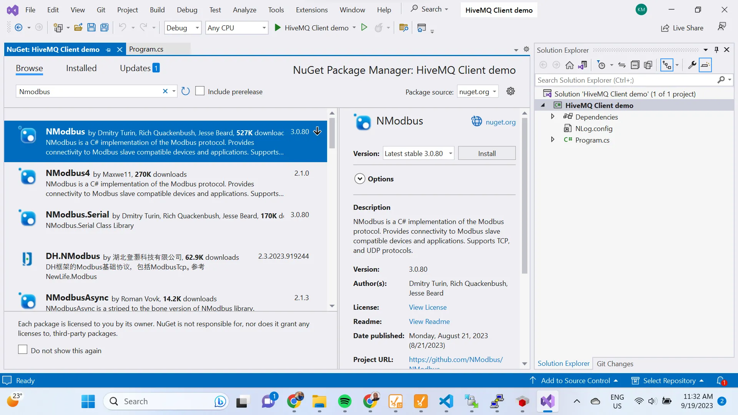The height and width of the screenshot is (415, 738).
Task: Click Start Without Debugging outline play icon
Action: tap(364, 28)
